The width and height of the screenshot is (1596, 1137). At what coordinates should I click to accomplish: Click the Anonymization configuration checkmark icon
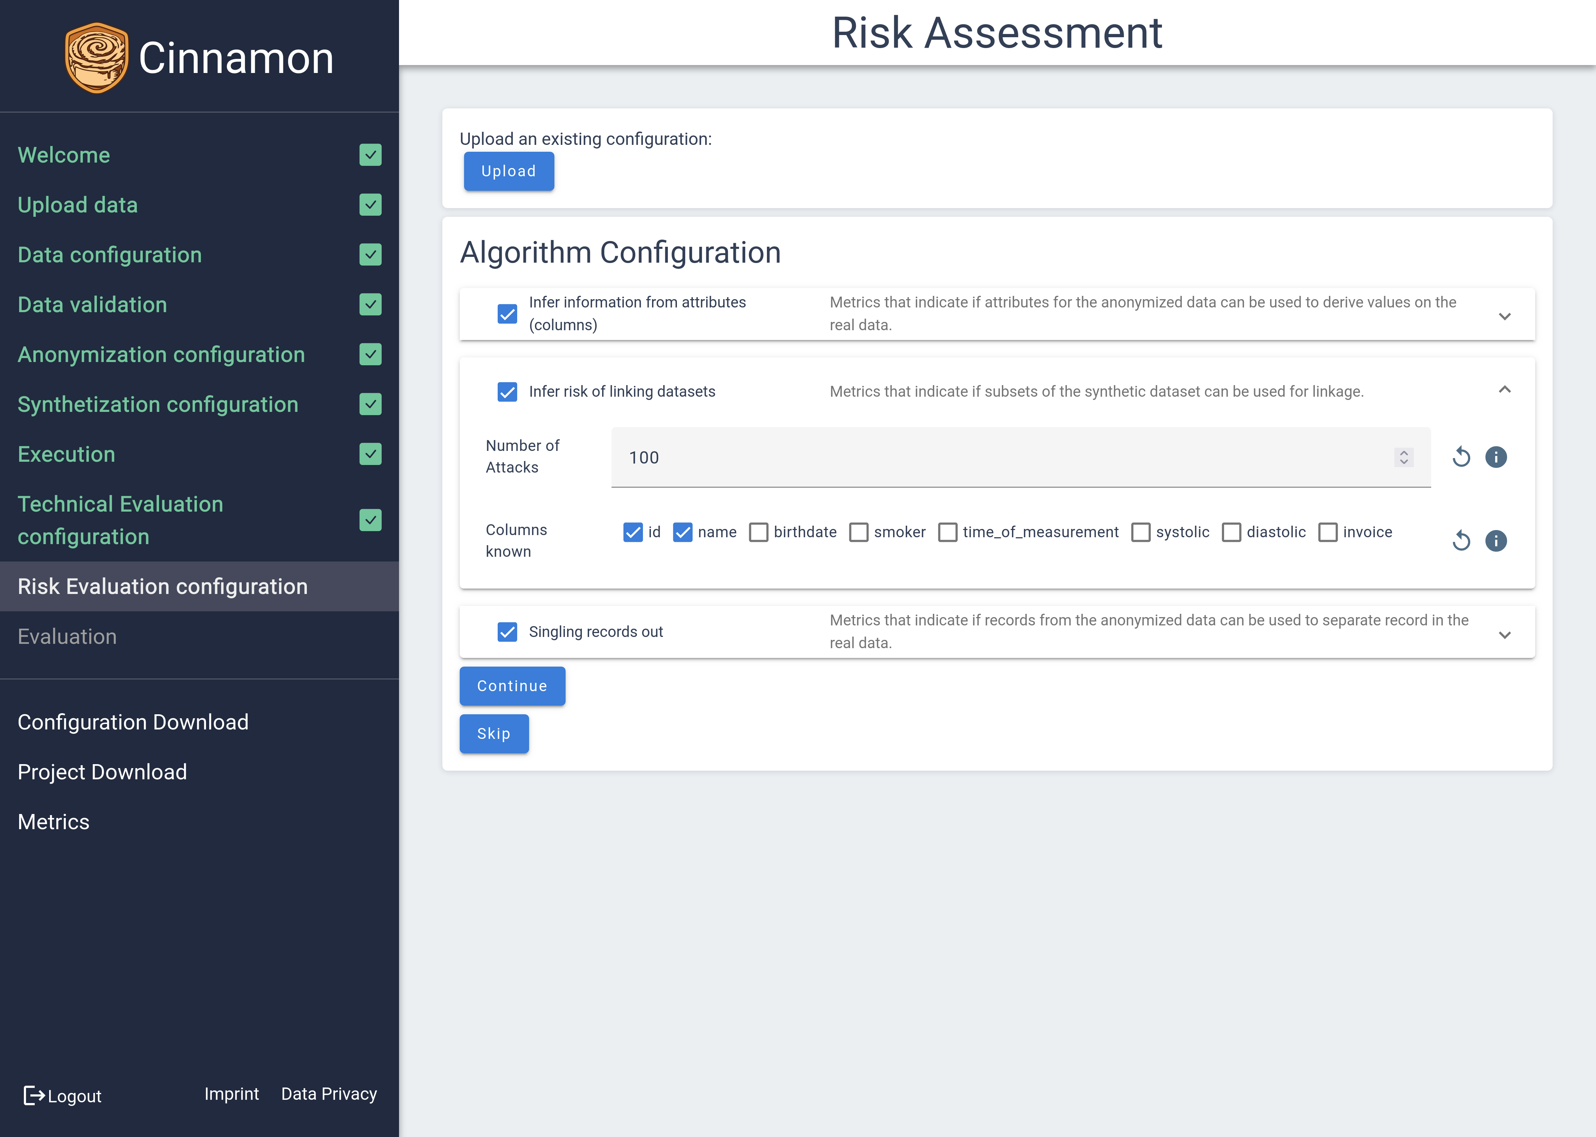tap(370, 354)
